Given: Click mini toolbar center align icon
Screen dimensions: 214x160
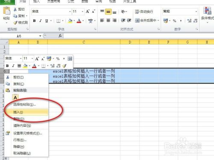Looking at the screenshot, I should pos(19,66).
